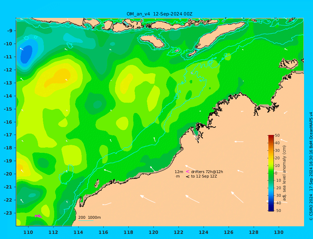Click the black arrow legend symbol
Image resolution: width=313 pixels, height=239 pixels.
188,176
